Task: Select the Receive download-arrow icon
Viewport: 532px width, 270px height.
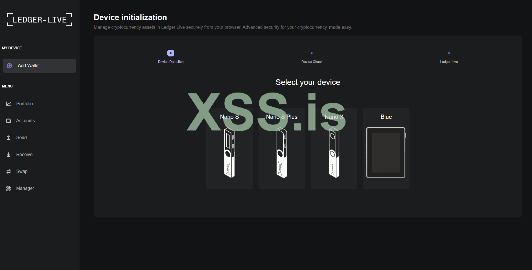Action: pyautogui.click(x=9, y=155)
